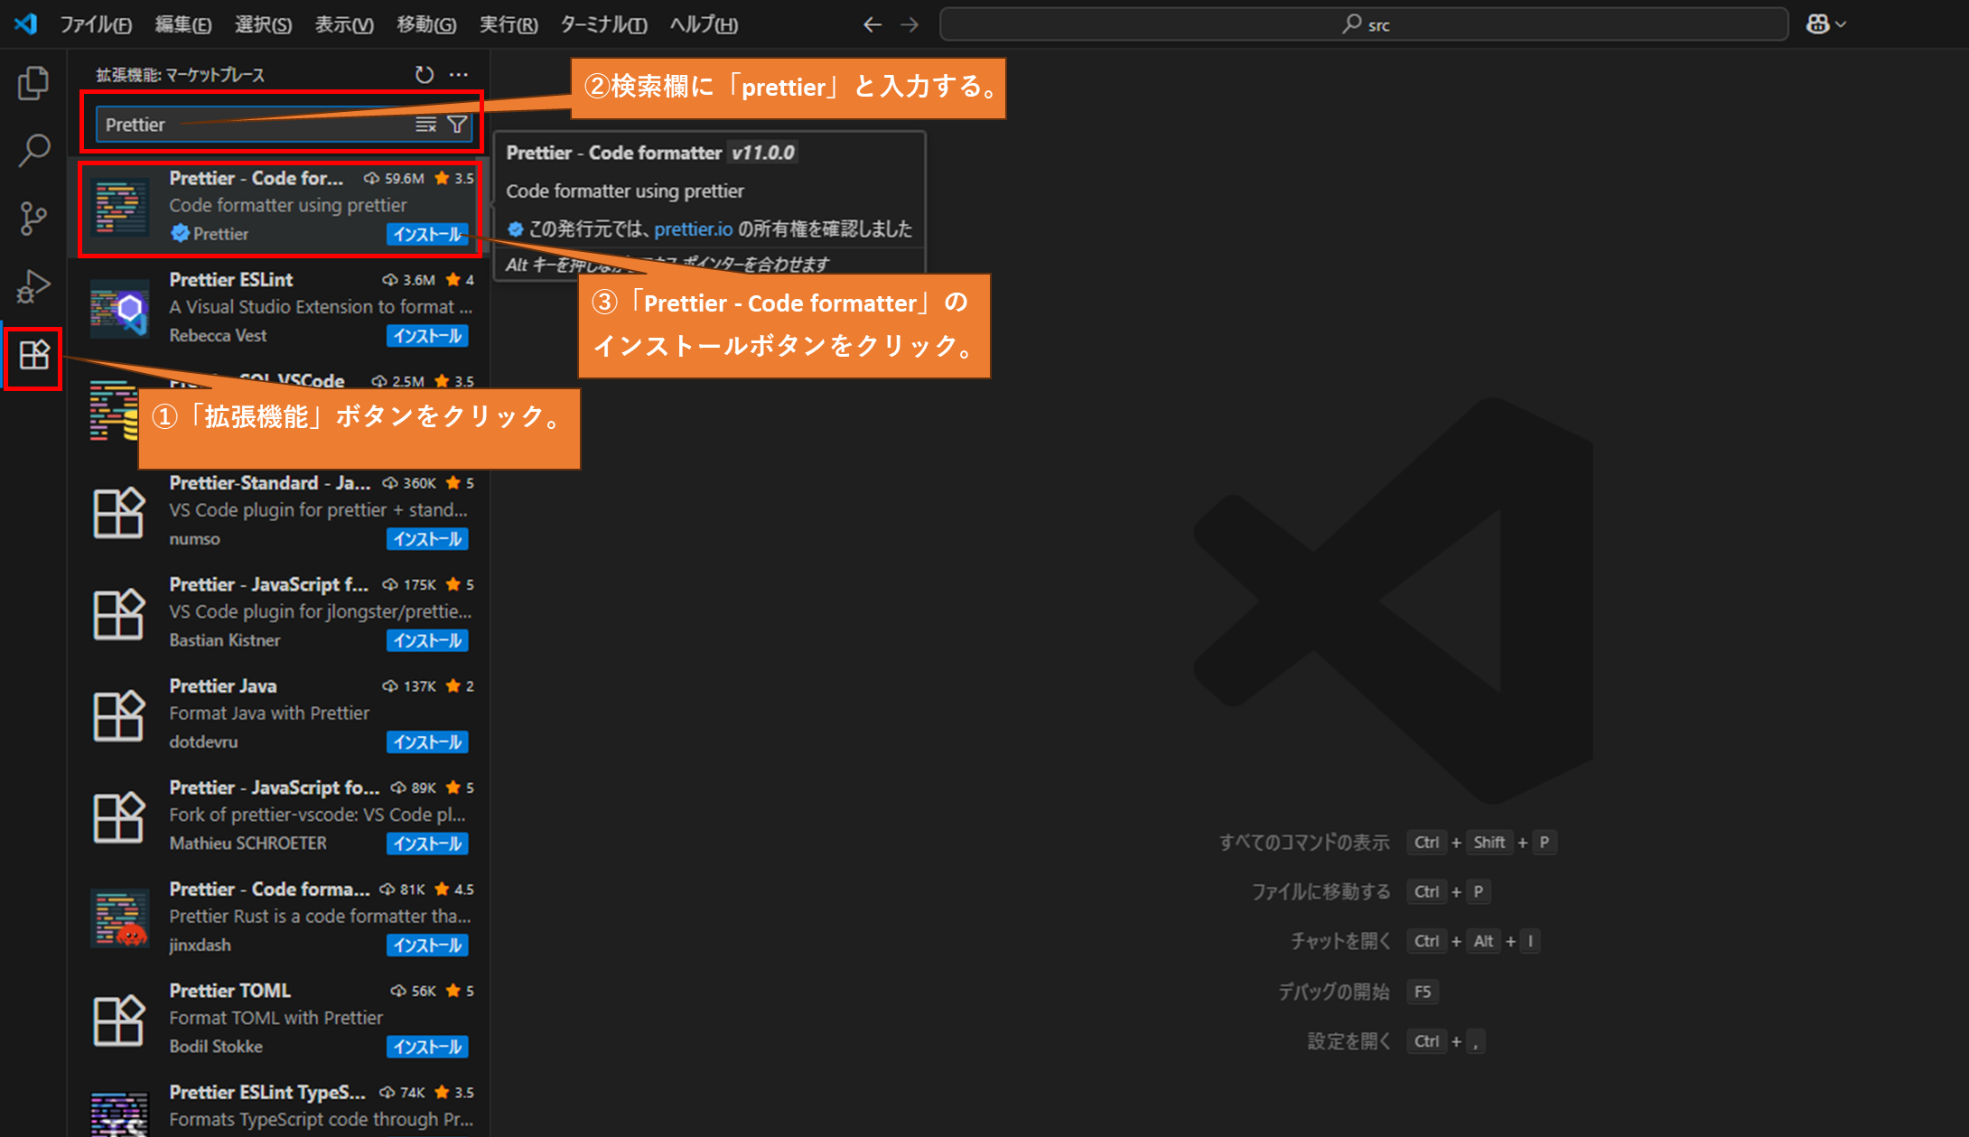Screen dimensions: 1969x1137
Task: Click the dotdevru publisher name
Action: [x=203, y=742]
